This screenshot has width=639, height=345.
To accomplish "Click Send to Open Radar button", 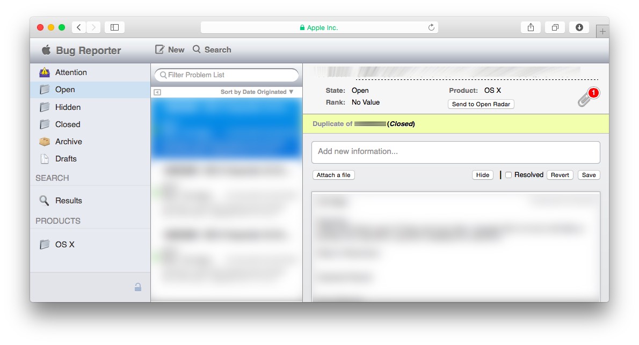I will tap(481, 104).
